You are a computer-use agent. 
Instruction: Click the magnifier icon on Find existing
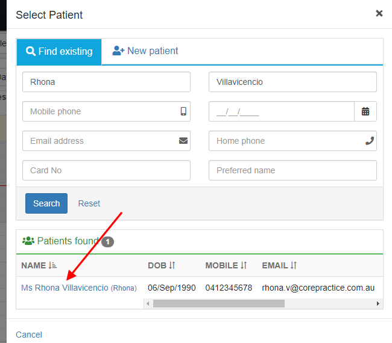(31, 51)
